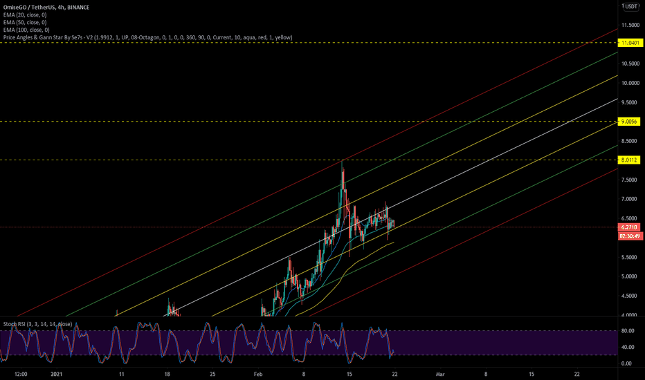The image size is (645, 380).
Task: Click the 40.00 Stoch RSI axis value
Action: coord(627,347)
